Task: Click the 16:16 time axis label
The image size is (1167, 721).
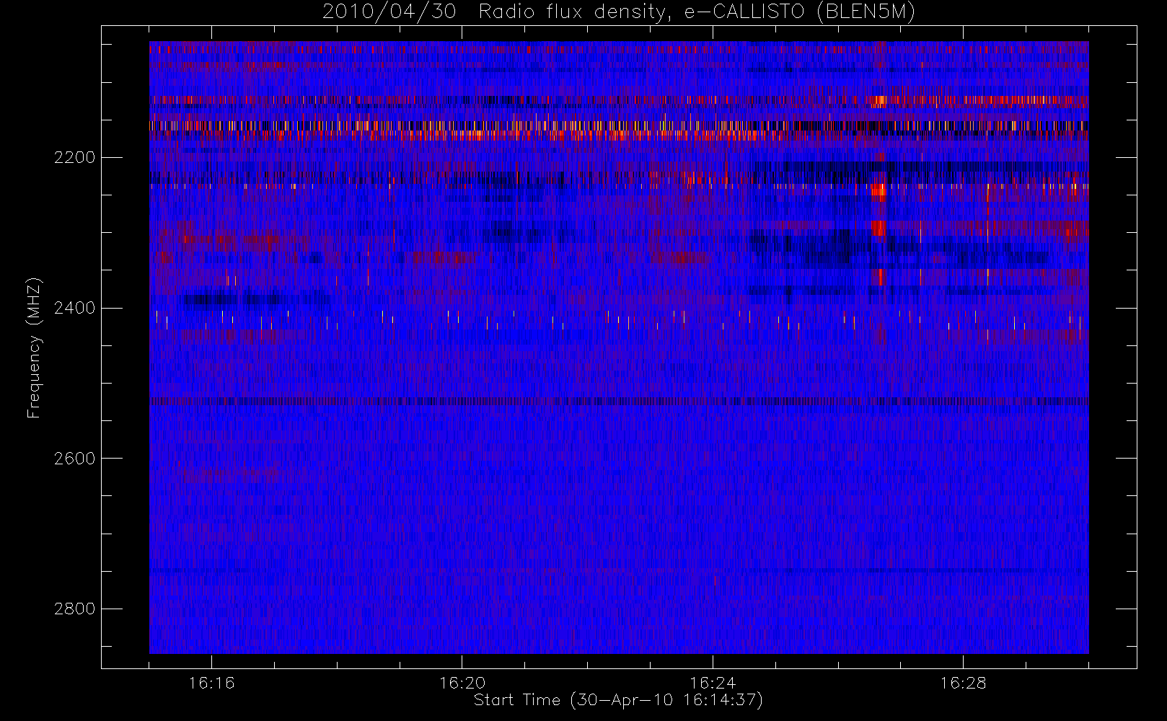Action: [x=211, y=683]
